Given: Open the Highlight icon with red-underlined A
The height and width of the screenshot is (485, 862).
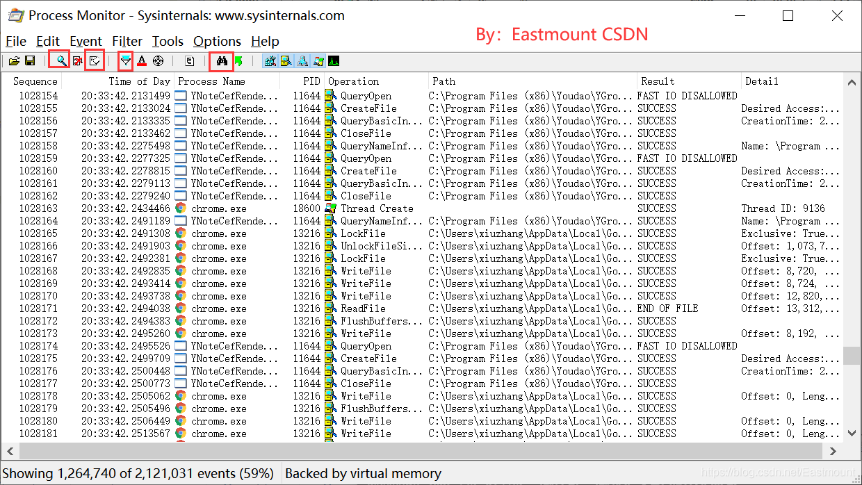Looking at the screenshot, I should (x=142, y=61).
